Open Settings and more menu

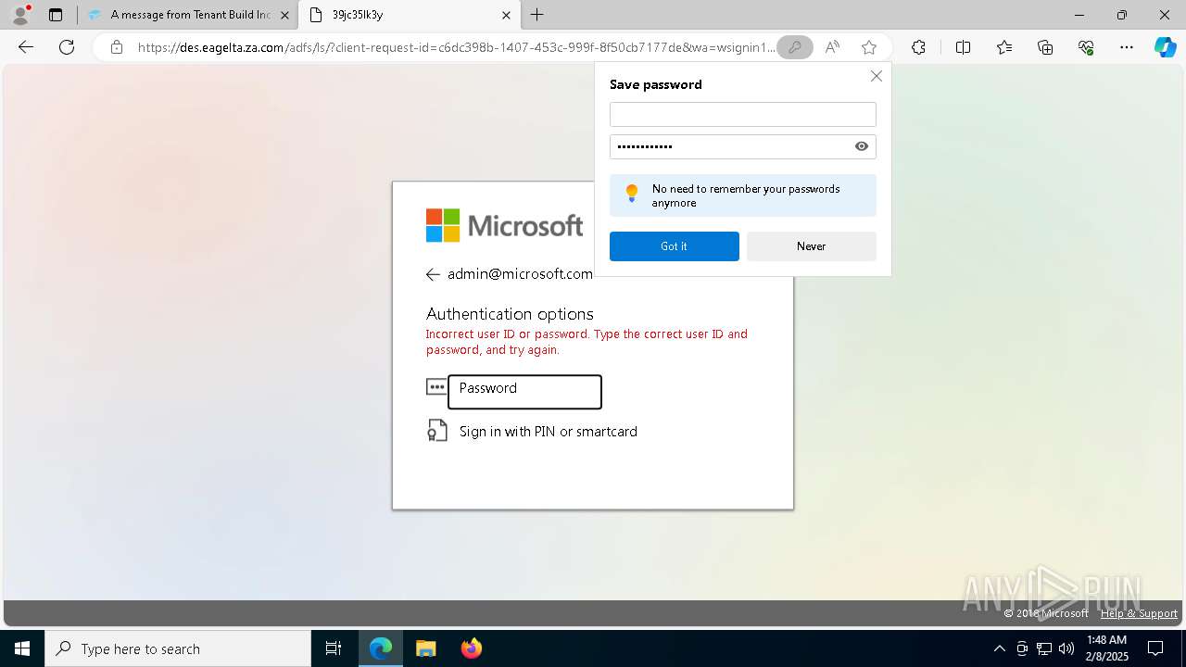tap(1127, 47)
